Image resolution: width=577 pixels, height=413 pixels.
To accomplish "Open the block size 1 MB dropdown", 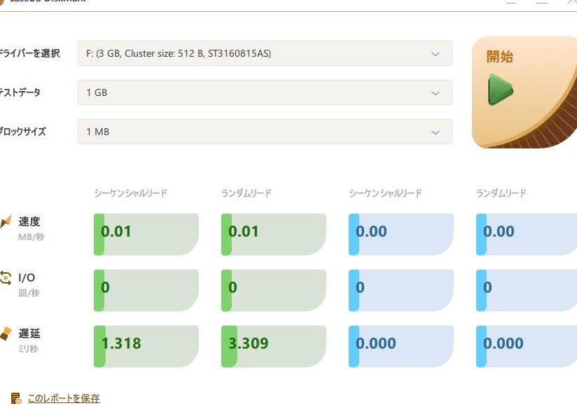I will pyautogui.click(x=265, y=132).
